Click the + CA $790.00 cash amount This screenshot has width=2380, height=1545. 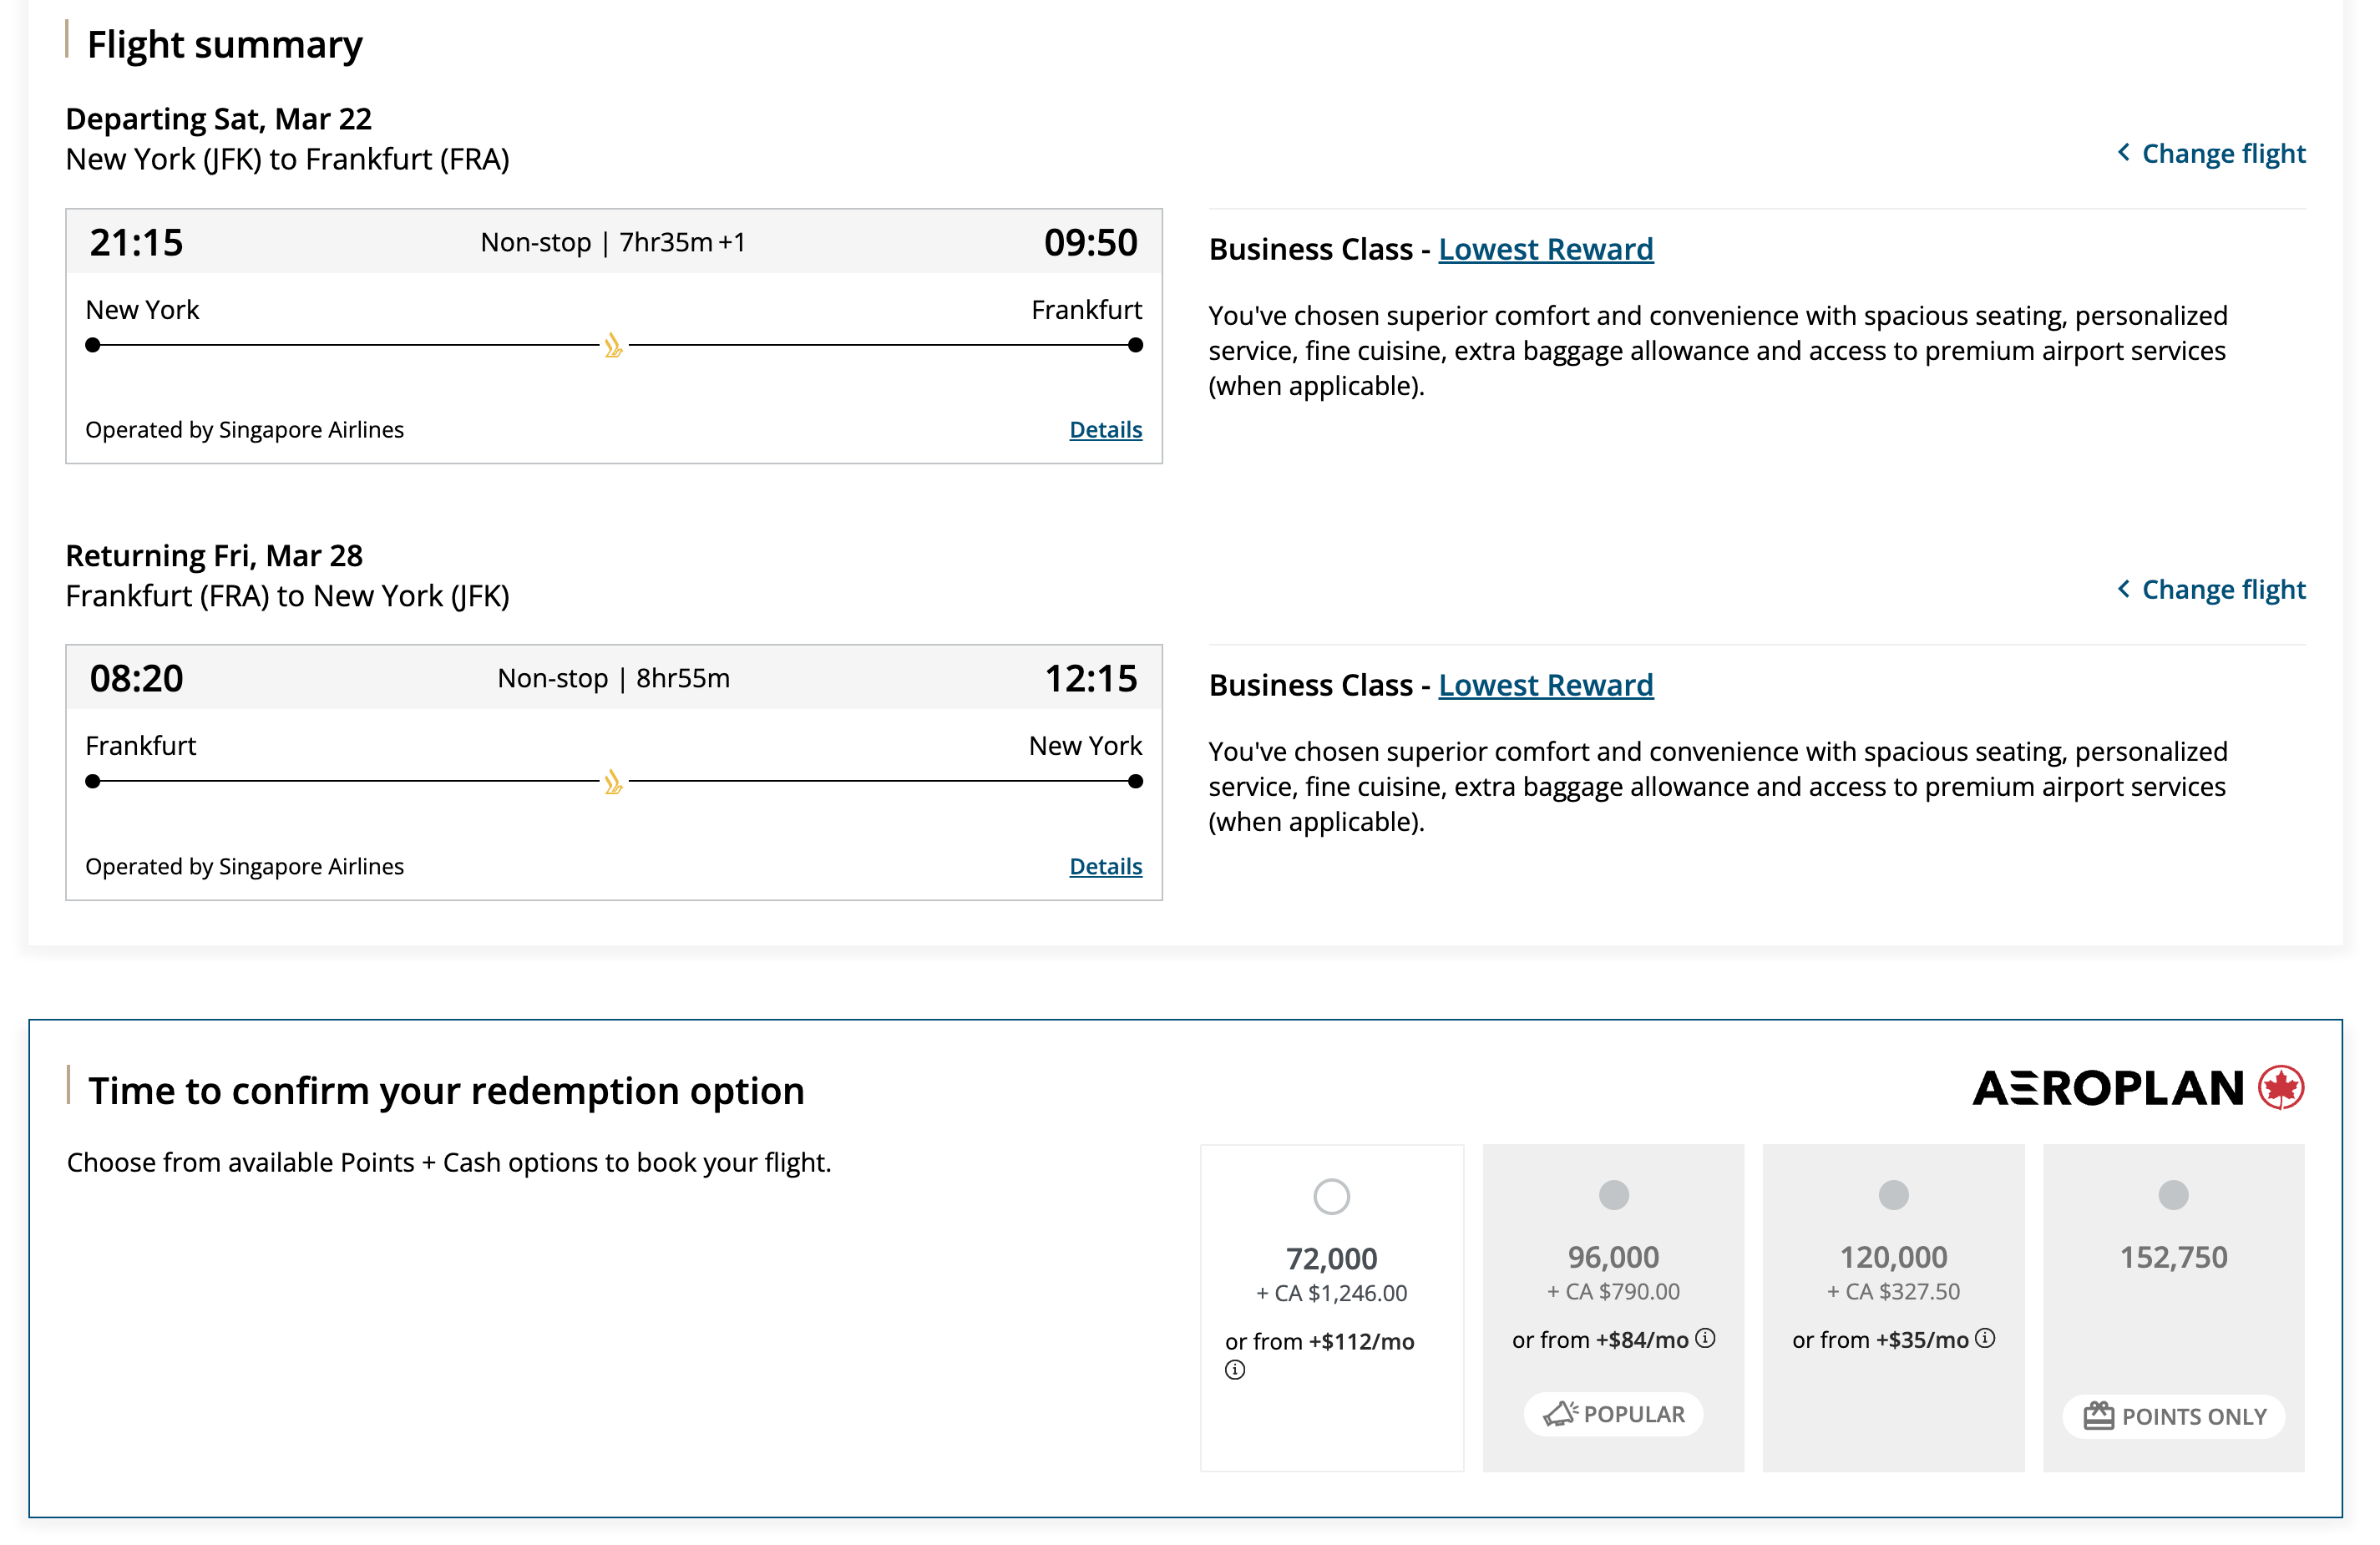1613,1291
